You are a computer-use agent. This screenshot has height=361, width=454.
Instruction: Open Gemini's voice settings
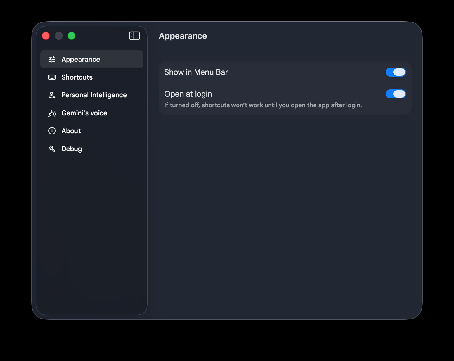[x=92, y=113]
